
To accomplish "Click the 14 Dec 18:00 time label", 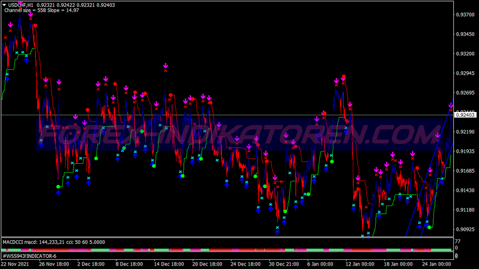I will [x=169, y=264].
